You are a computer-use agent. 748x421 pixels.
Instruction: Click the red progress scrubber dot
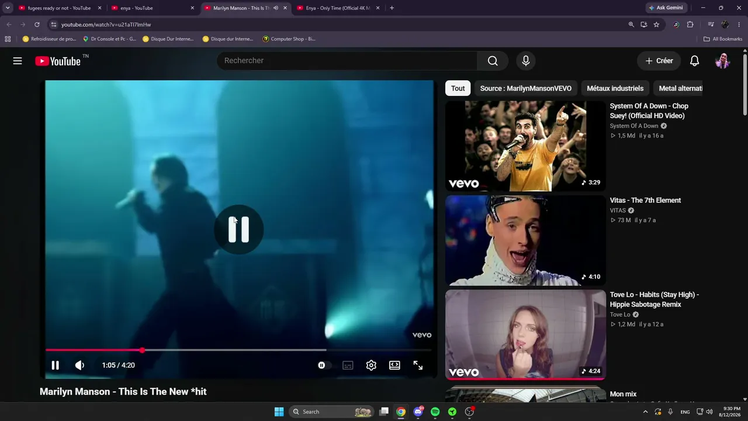[x=142, y=350]
